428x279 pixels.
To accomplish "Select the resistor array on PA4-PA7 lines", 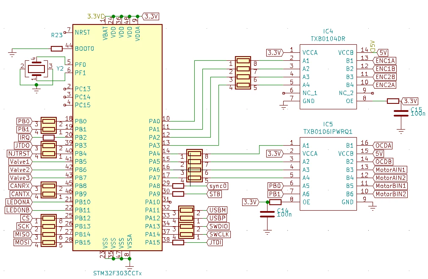I will point(194,165).
